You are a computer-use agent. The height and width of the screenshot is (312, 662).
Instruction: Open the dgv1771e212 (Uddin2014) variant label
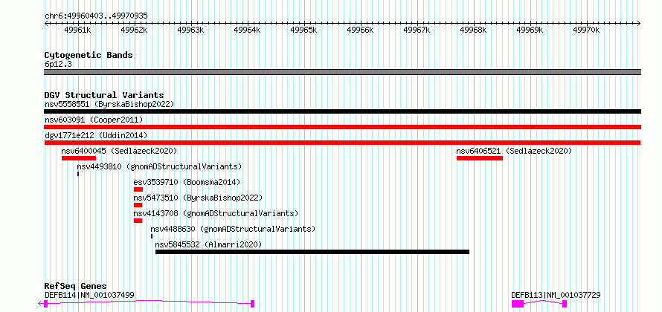(x=96, y=136)
